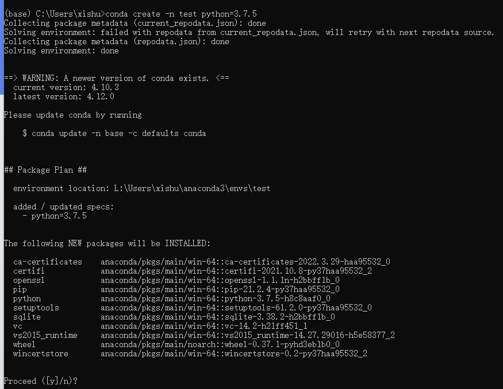
Task: Click the 'conda update -n base -c defaults conda' command
Action: click(x=118, y=133)
